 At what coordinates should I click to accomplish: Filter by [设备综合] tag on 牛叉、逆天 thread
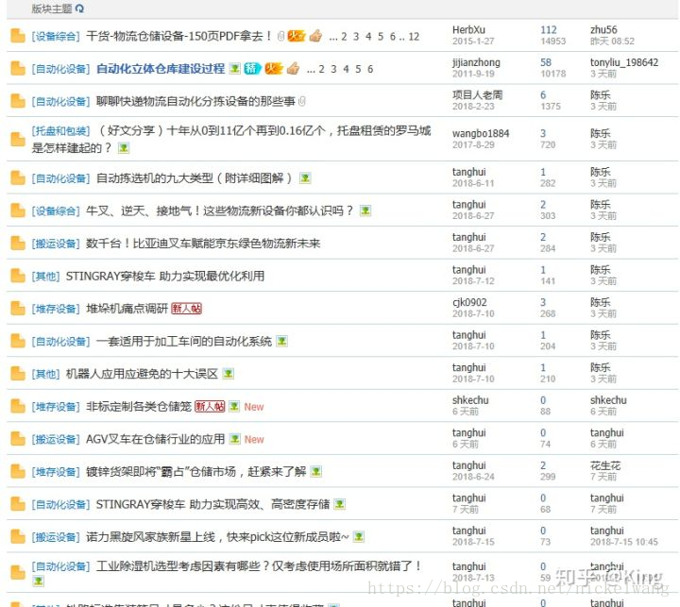point(56,211)
